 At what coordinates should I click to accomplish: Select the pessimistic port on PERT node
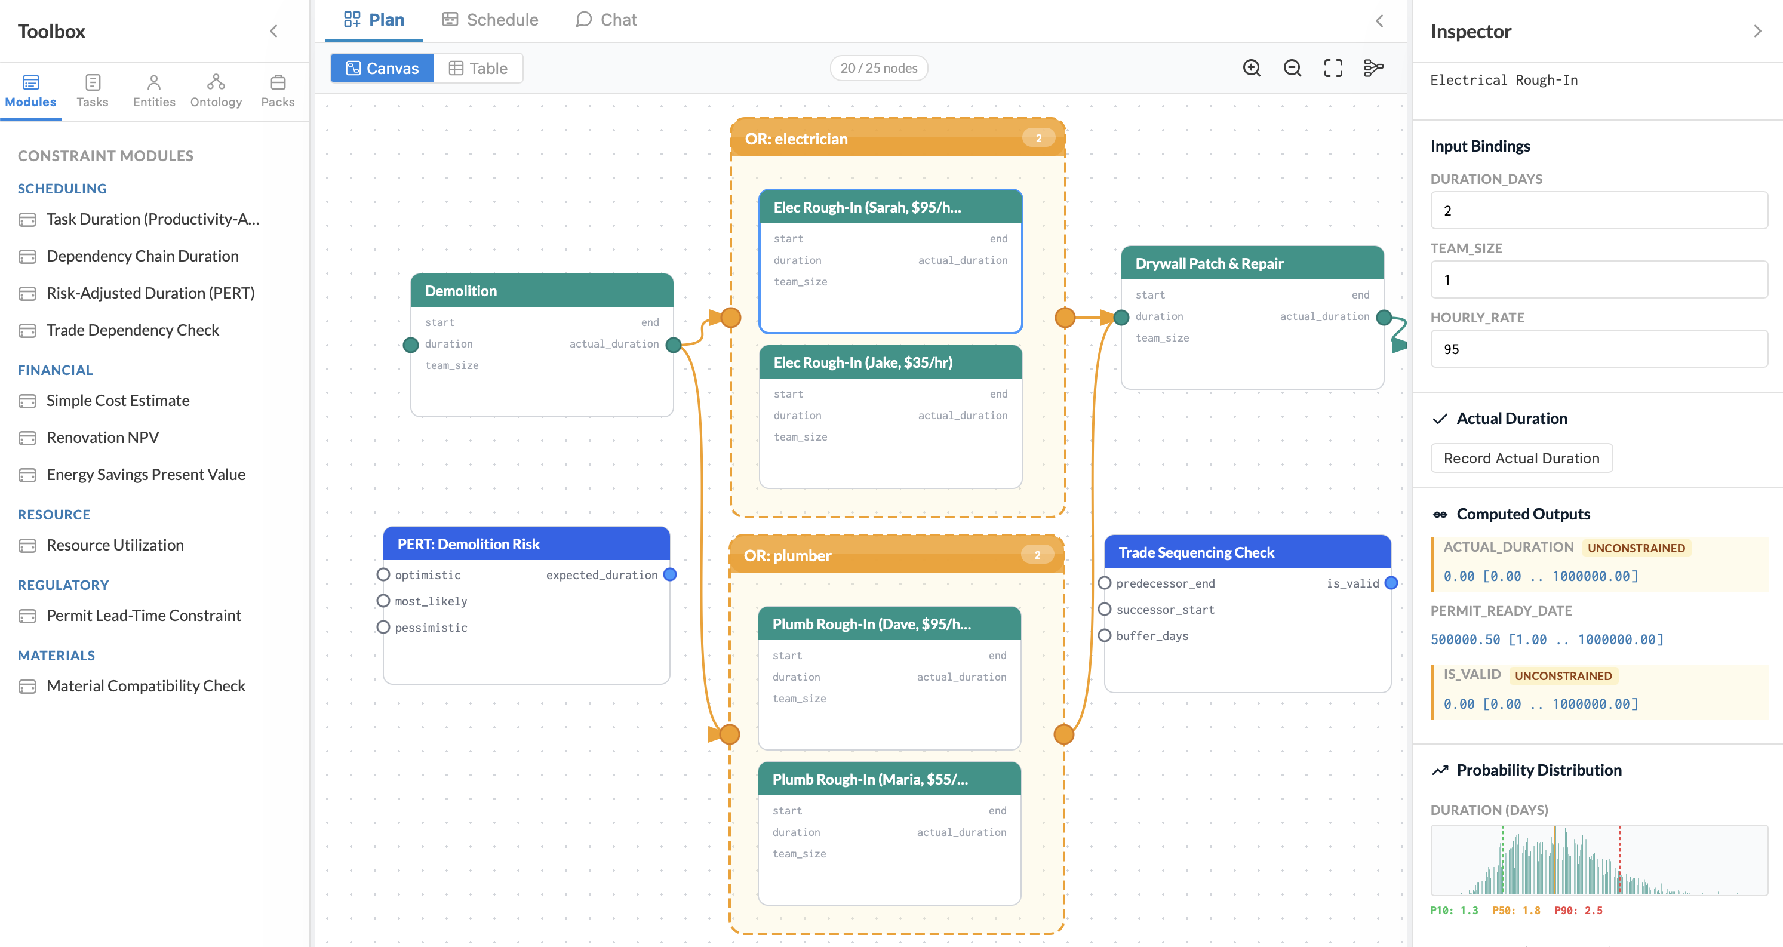(384, 627)
